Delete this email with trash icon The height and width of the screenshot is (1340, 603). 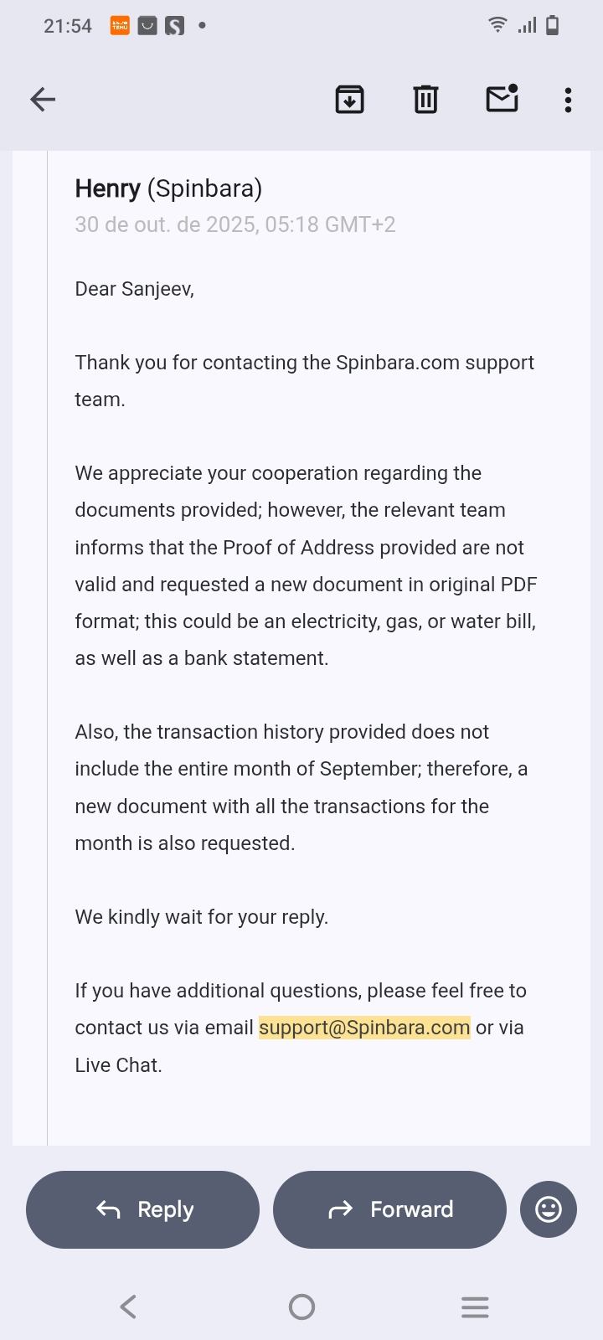425,100
